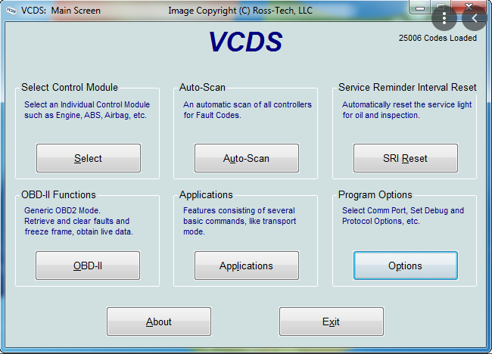Viewport: 492px width, 354px height.
Task: Click the Select control module button
Action: pos(89,158)
